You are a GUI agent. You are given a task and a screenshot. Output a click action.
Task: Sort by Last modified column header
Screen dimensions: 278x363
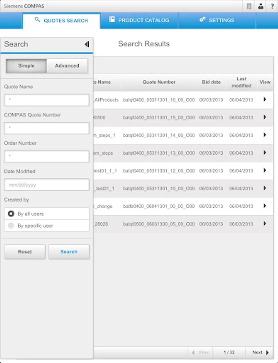tap(241, 82)
